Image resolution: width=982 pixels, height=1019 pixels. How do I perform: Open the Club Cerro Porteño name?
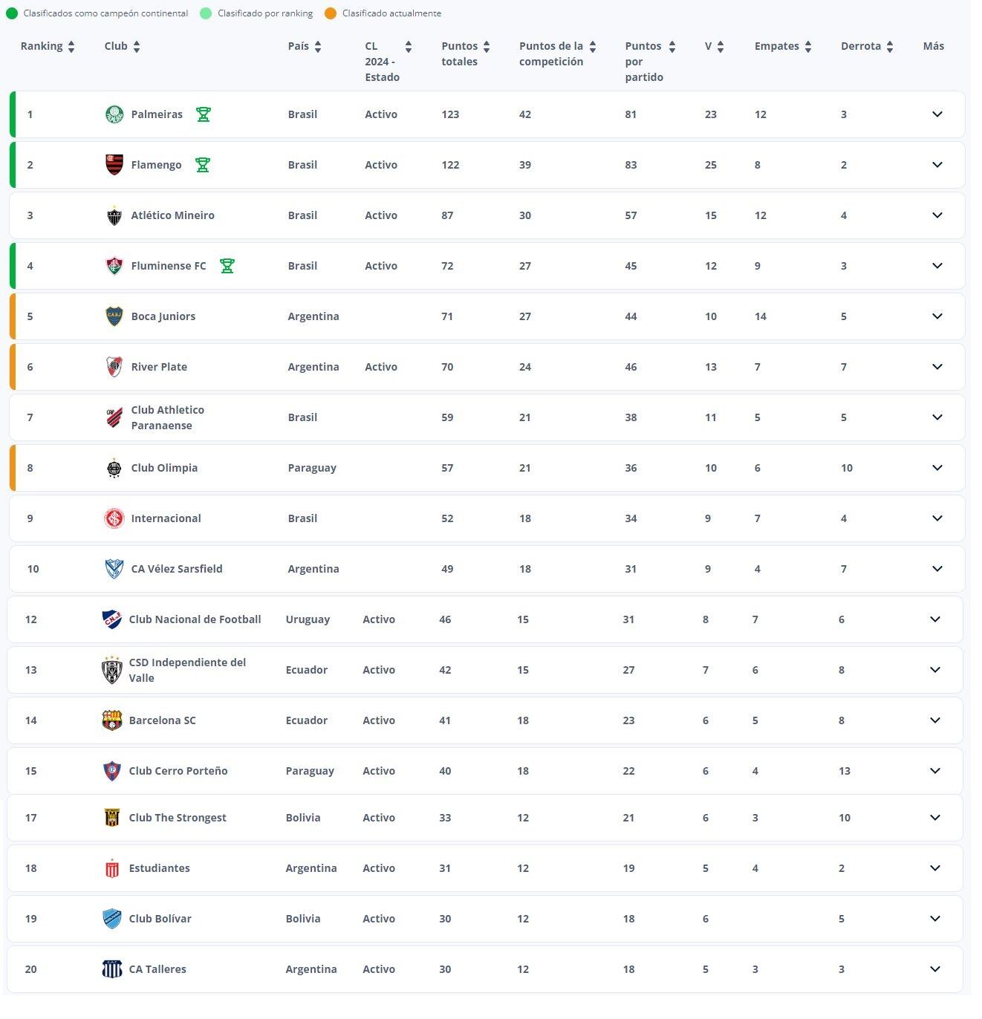tap(178, 771)
